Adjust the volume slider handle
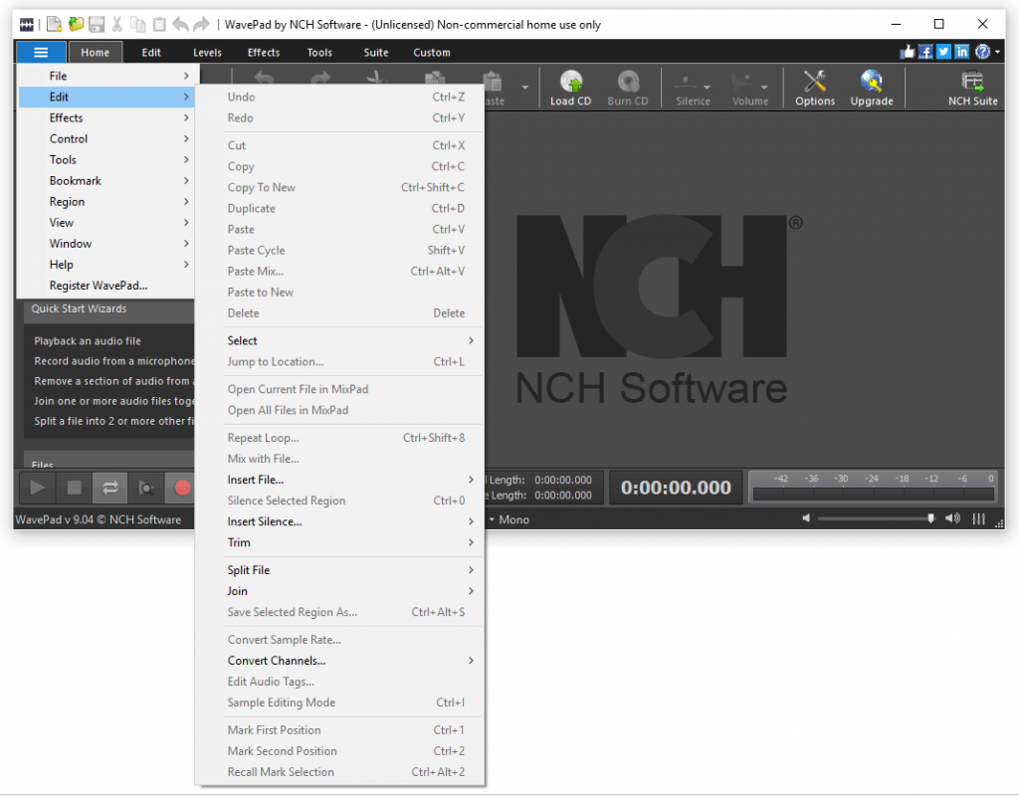Screen dimensions: 1019x796 (930, 517)
